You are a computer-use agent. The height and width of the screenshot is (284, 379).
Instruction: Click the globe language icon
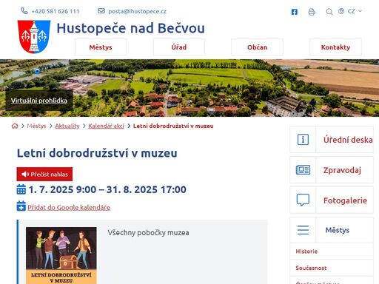click(x=341, y=11)
